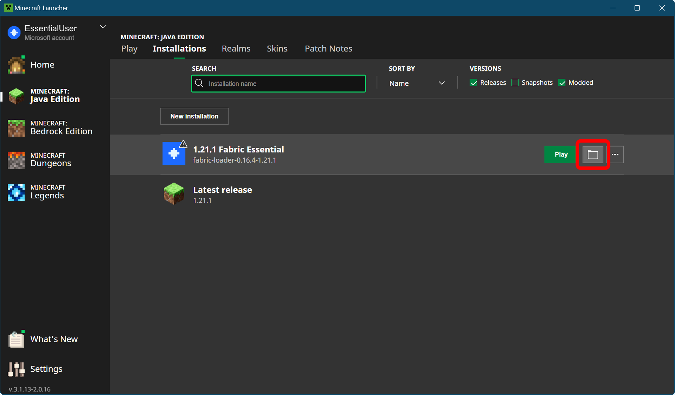Uncheck the Modded versions checkbox

[562, 83]
